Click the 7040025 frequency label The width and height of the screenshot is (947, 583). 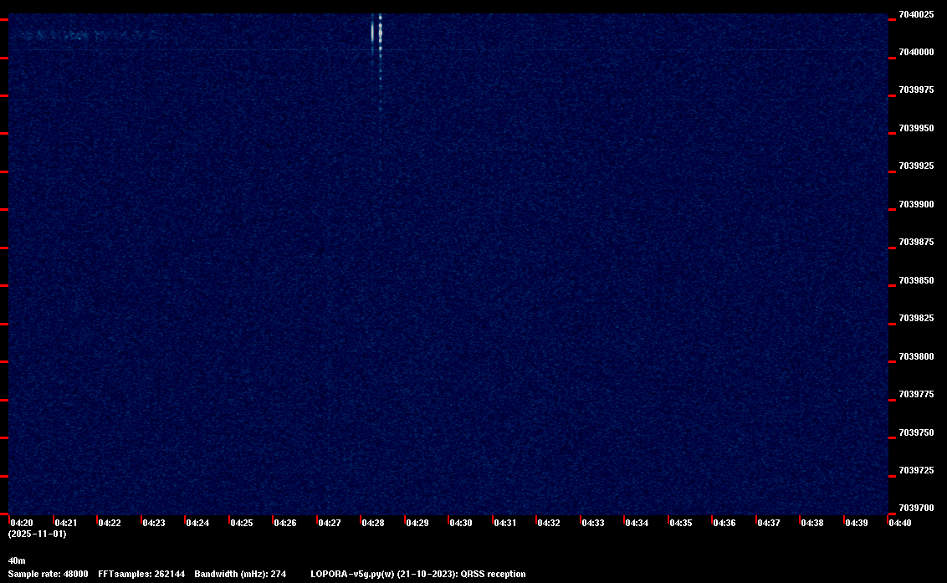click(916, 14)
